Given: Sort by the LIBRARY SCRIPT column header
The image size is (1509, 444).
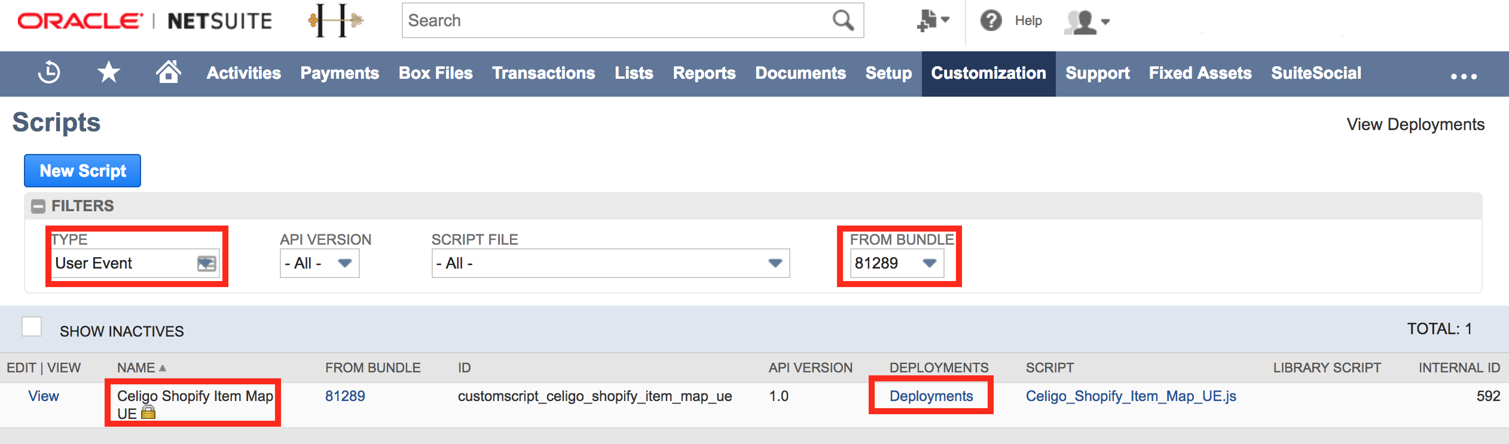Looking at the screenshot, I should coord(1327,368).
